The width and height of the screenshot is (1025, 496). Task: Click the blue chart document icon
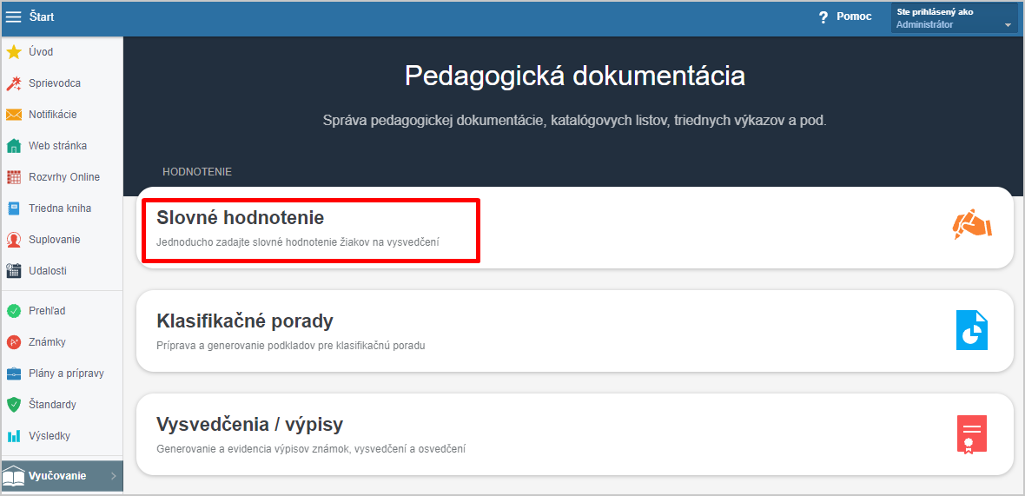pos(972,330)
